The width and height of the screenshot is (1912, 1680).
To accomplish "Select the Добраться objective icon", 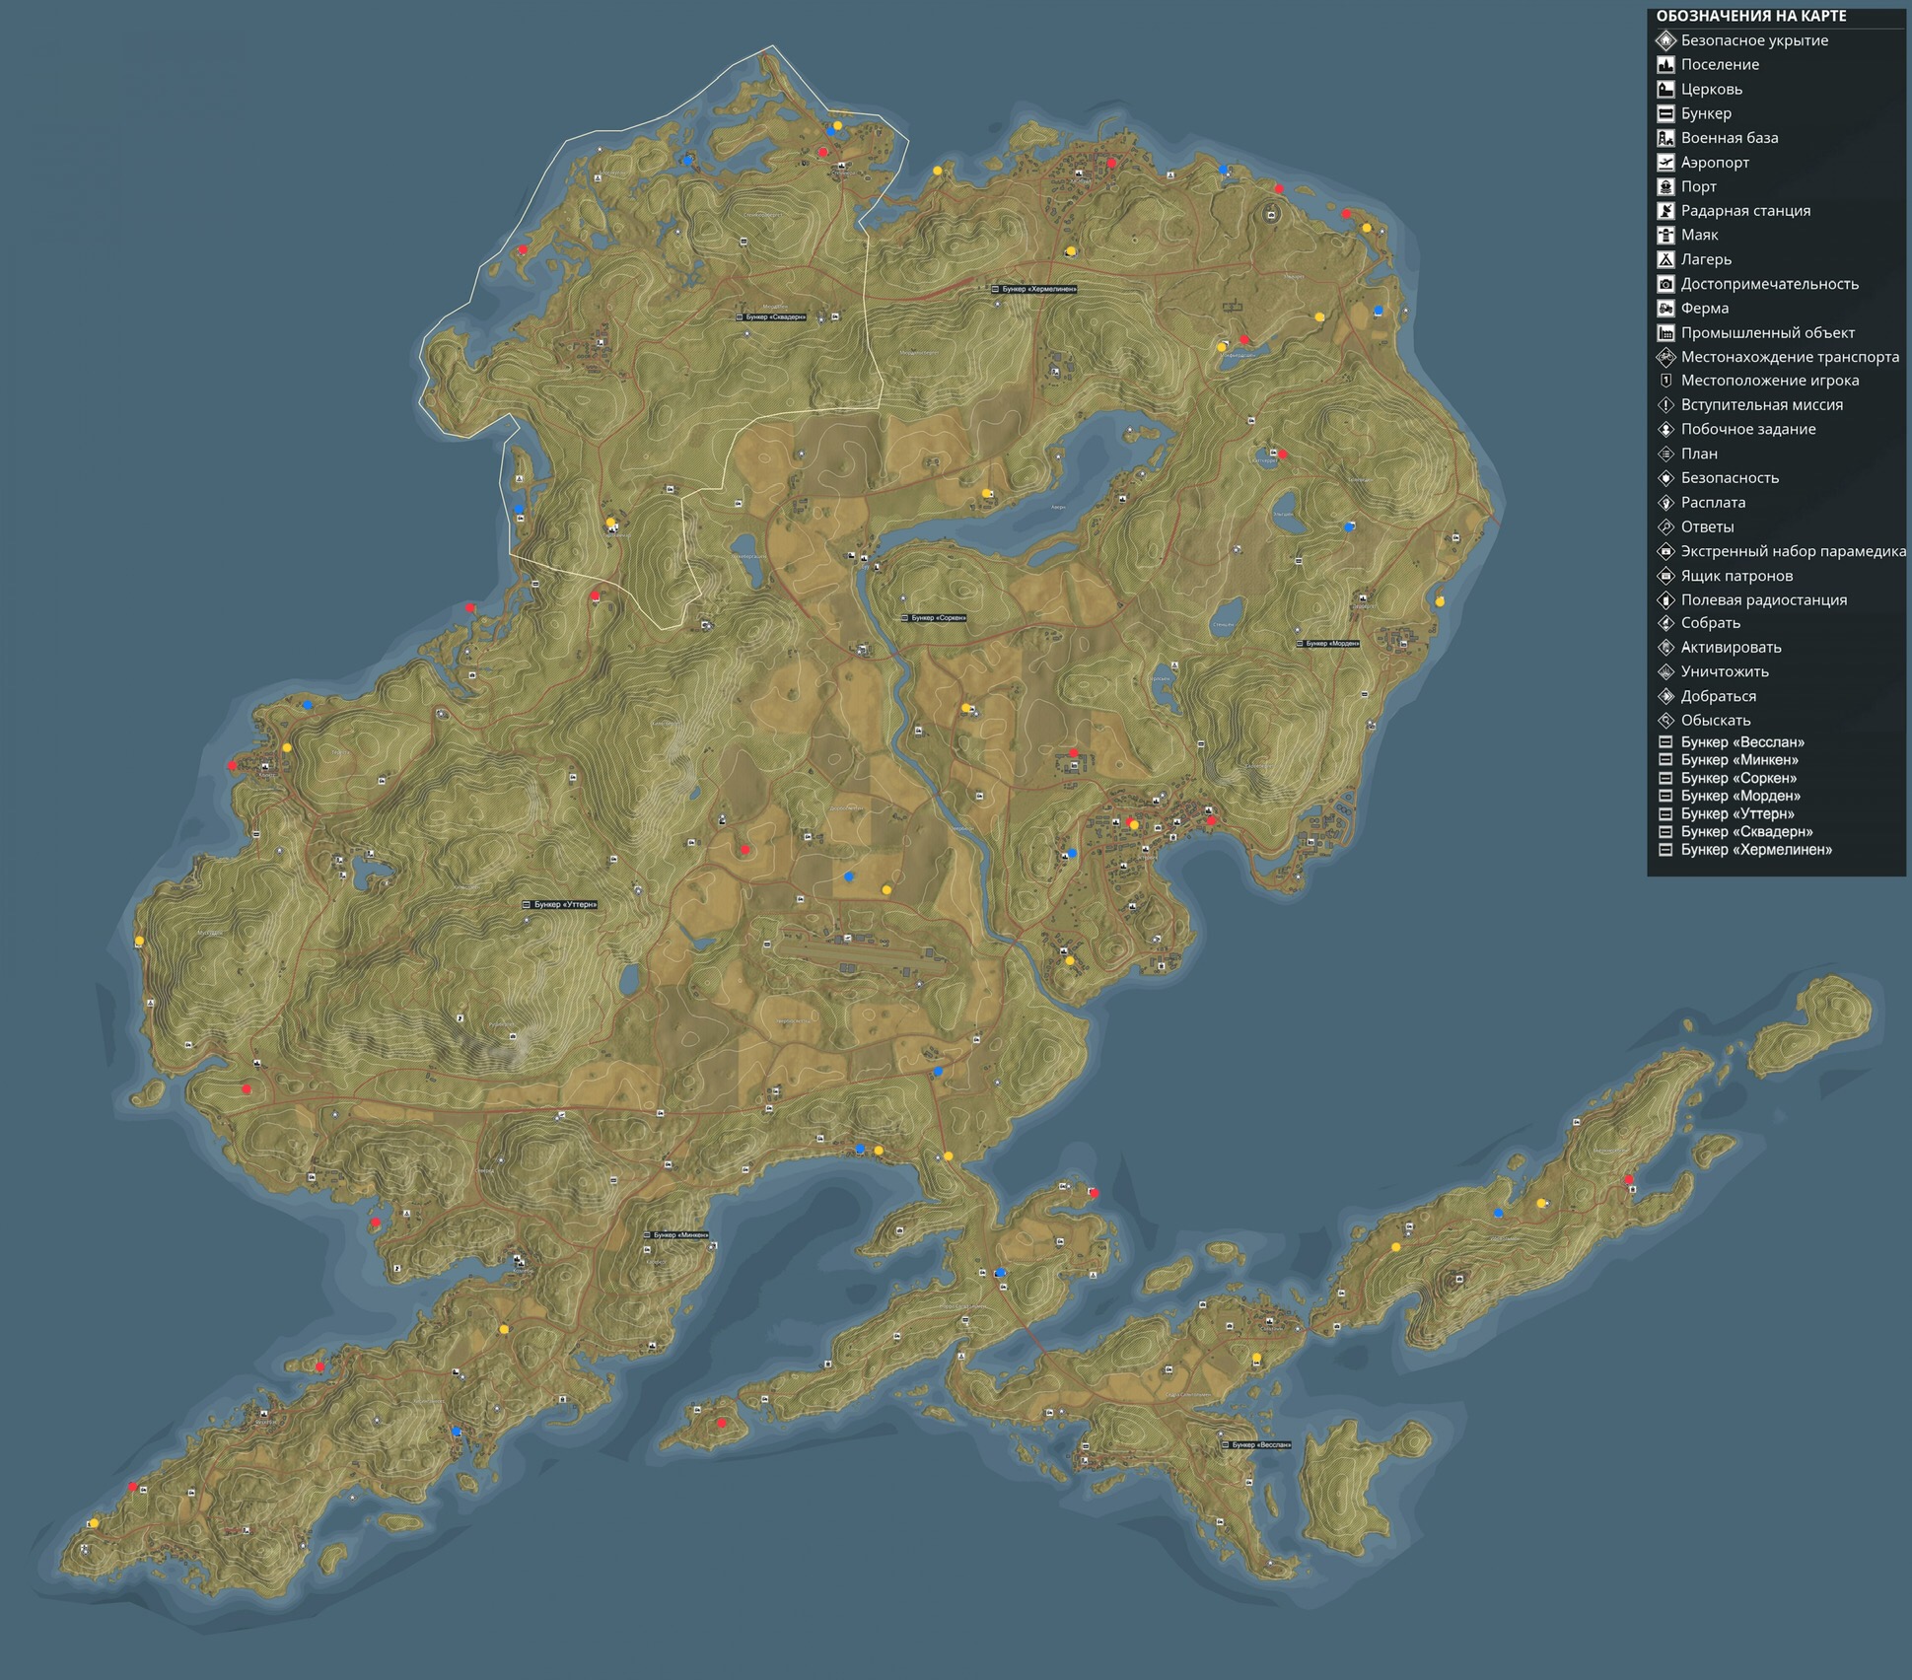I will click(1665, 696).
